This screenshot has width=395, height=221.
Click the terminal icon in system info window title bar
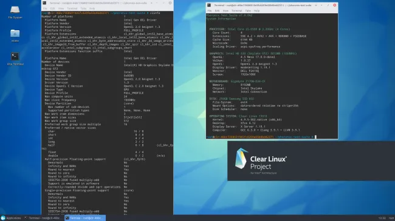click(209, 5)
